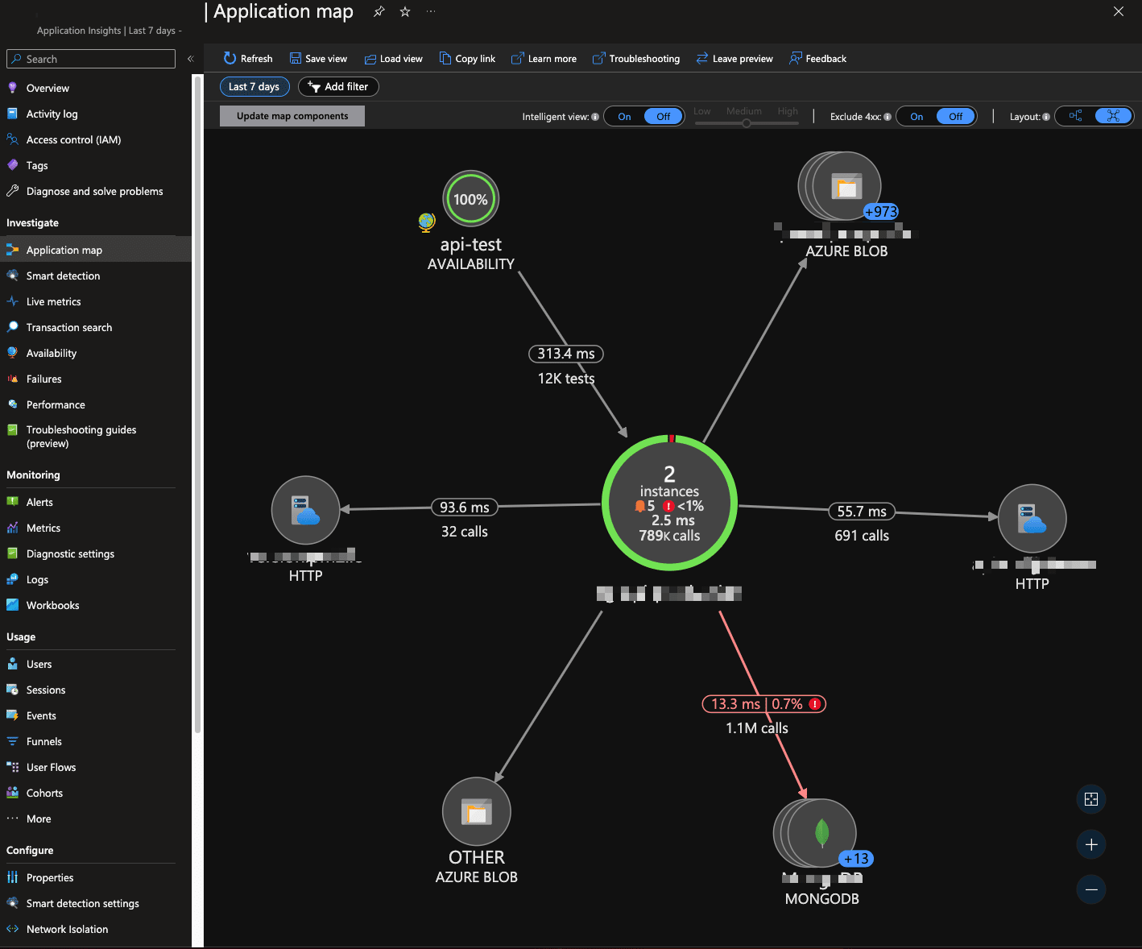Click the 55.7 ms edge label

click(862, 512)
